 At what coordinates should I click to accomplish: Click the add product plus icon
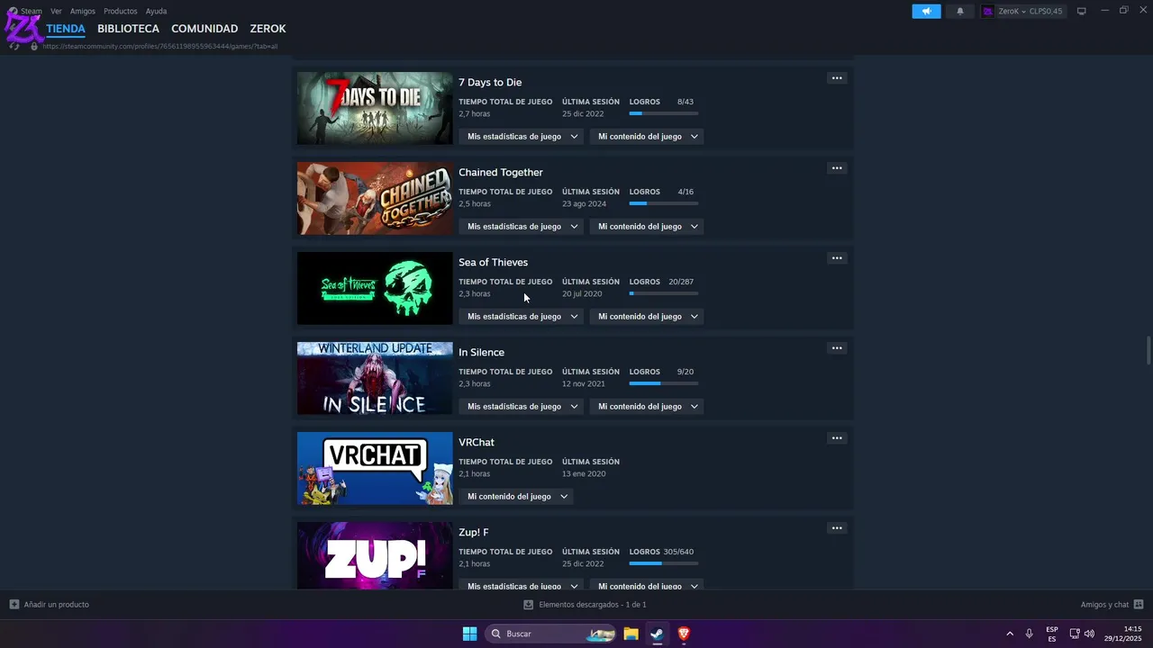tap(14, 605)
